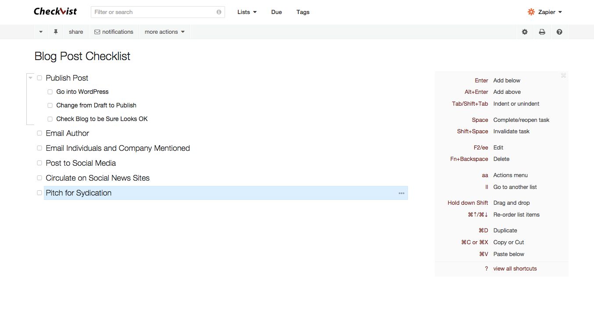Open the help question mark icon
594x310 pixels.
(x=559, y=32)
